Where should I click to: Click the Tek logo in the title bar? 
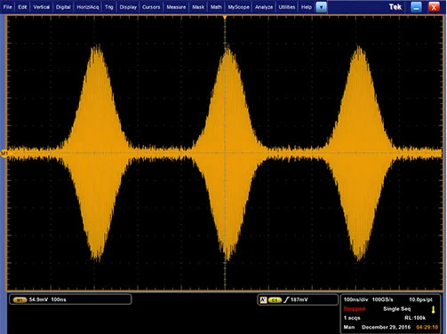tap(395, 7)
